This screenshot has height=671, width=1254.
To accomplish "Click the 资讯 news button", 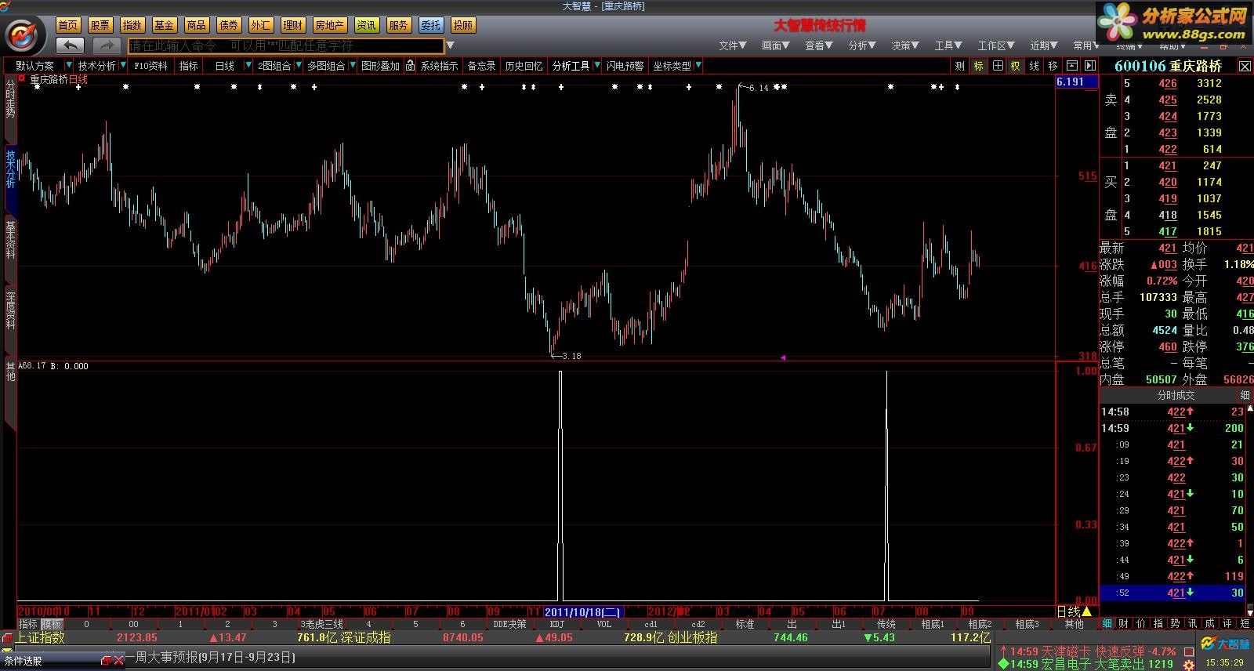I will click(x=366, y=25).
